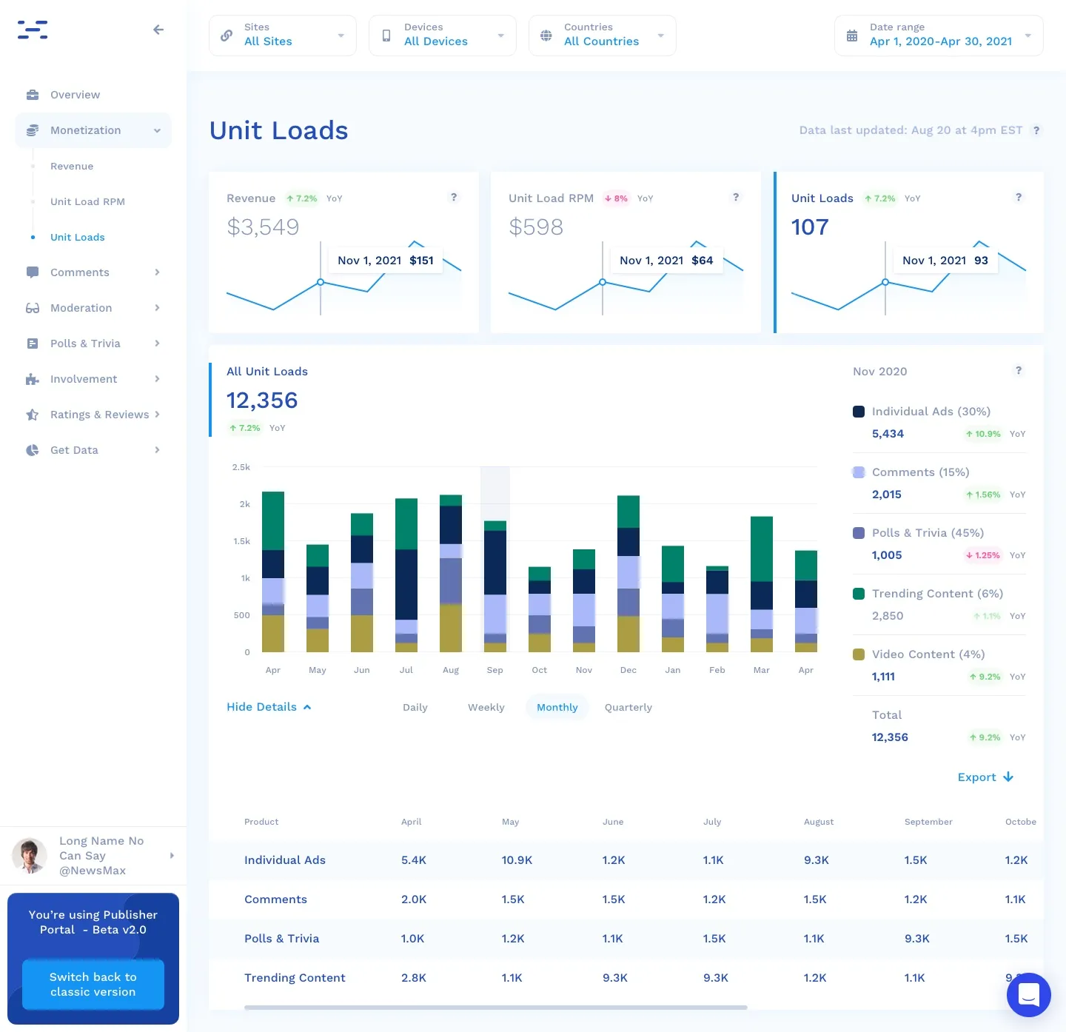Viewport: 1066px width, 1032px height.
Task: Click Switch back to classic version button
Action: (93, 985)
